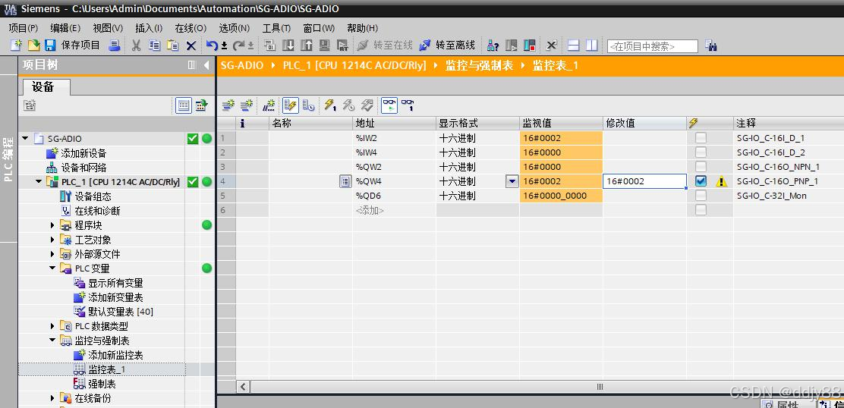Screen dimensions: 844x408
Task: Expand the 程序块 folder
Action: 52,225
